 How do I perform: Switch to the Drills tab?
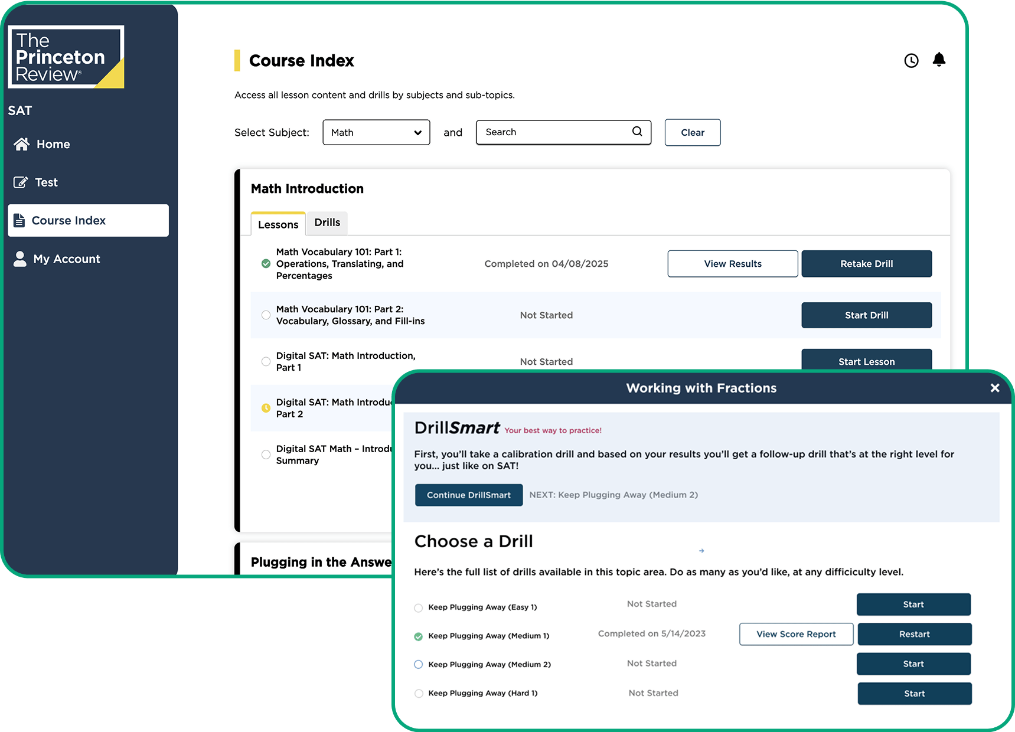coord(327,223)
